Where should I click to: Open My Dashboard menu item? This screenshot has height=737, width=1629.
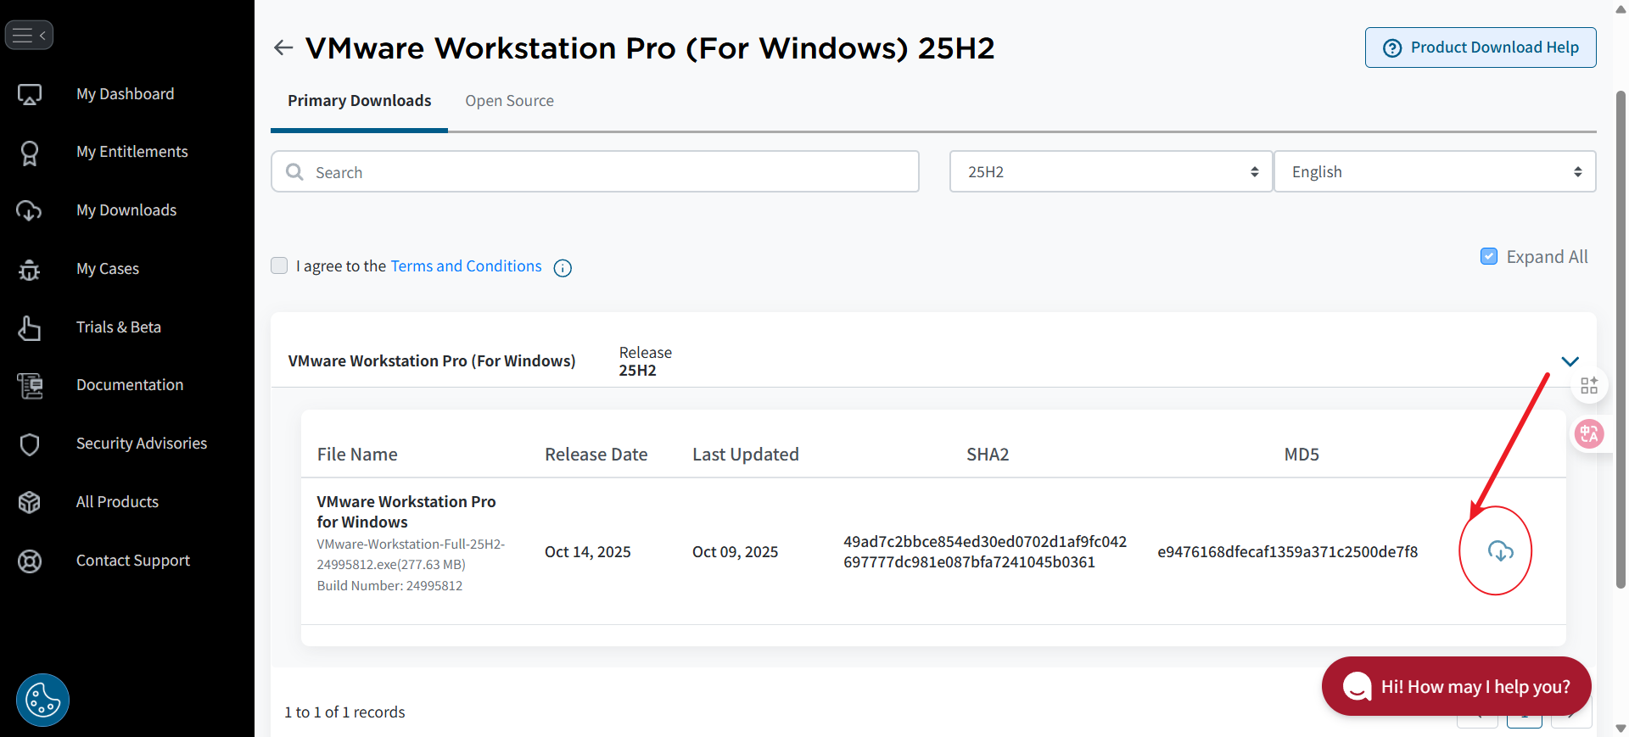[125, 94]
